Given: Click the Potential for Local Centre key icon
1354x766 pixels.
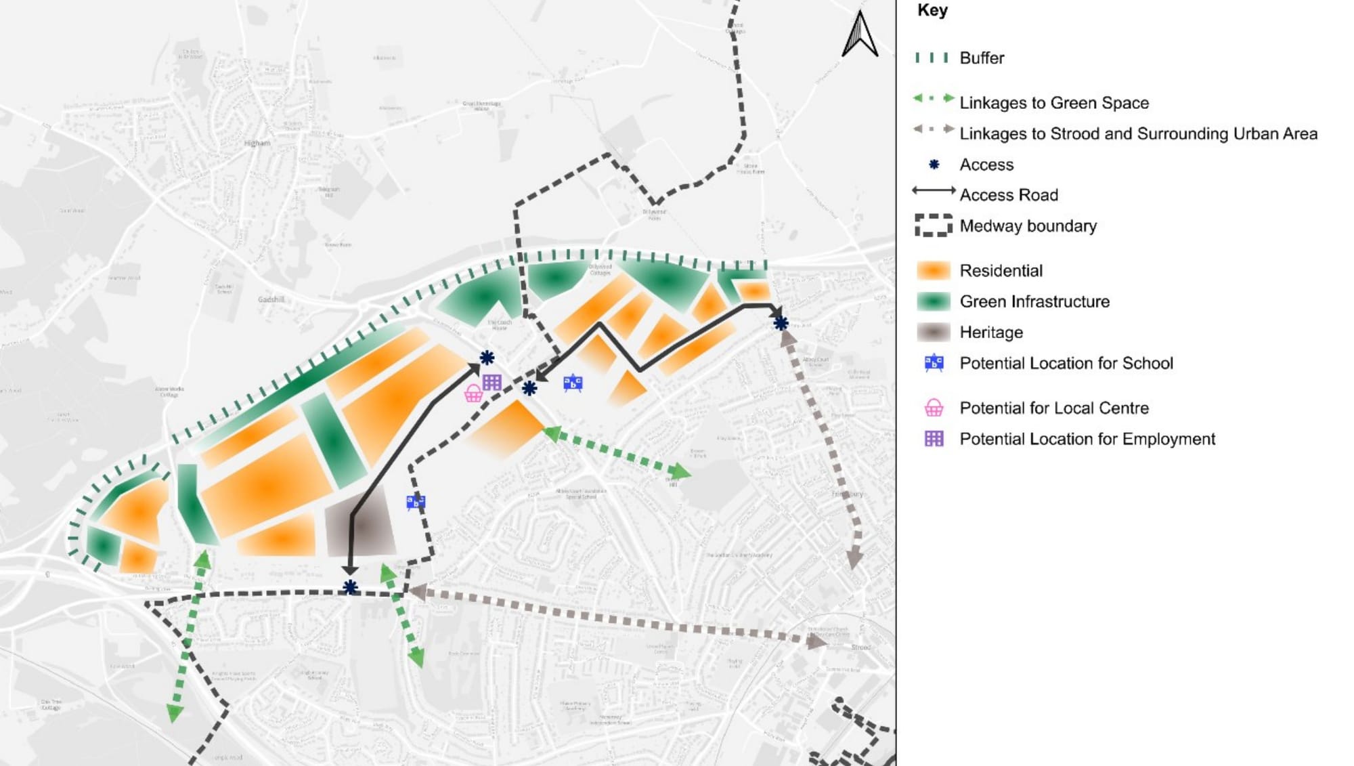Looking at the screenshot, I should (934, 408).
